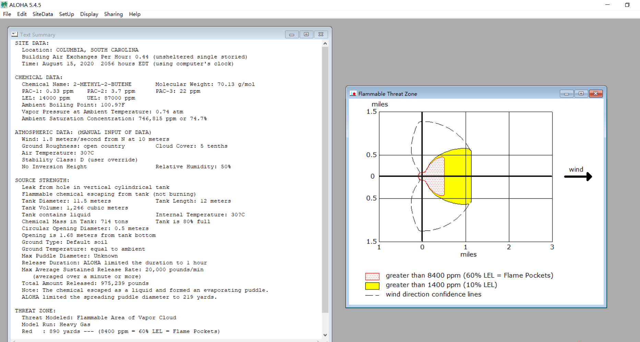Click 'Relative Humidity: 50%' text
This screenshot has height=342, width=640.
[193, 167]
